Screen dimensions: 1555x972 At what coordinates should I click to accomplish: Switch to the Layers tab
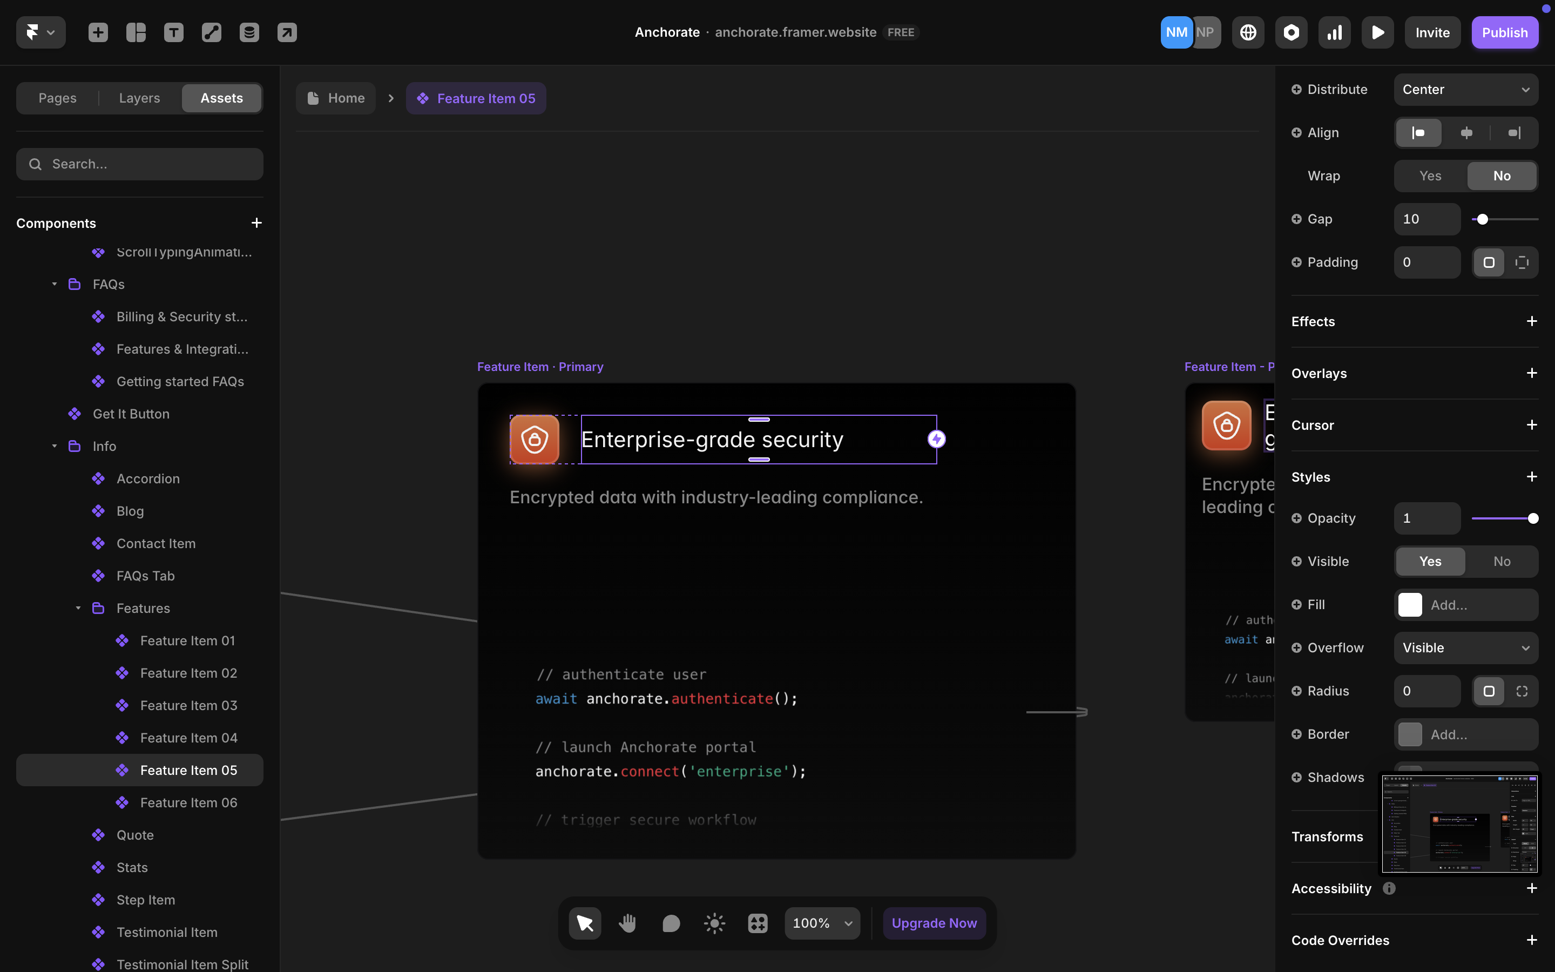(139, 98)
